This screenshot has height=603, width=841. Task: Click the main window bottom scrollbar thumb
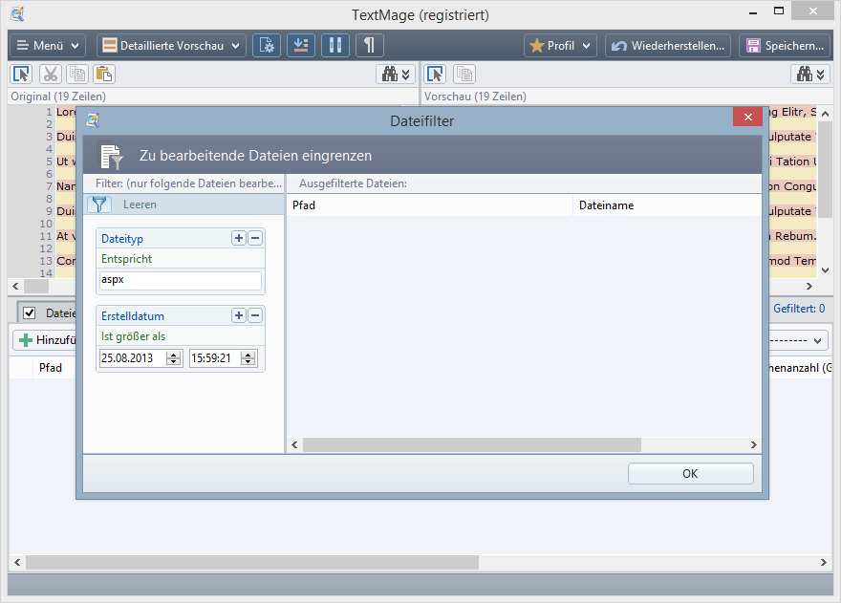(252, 562)
